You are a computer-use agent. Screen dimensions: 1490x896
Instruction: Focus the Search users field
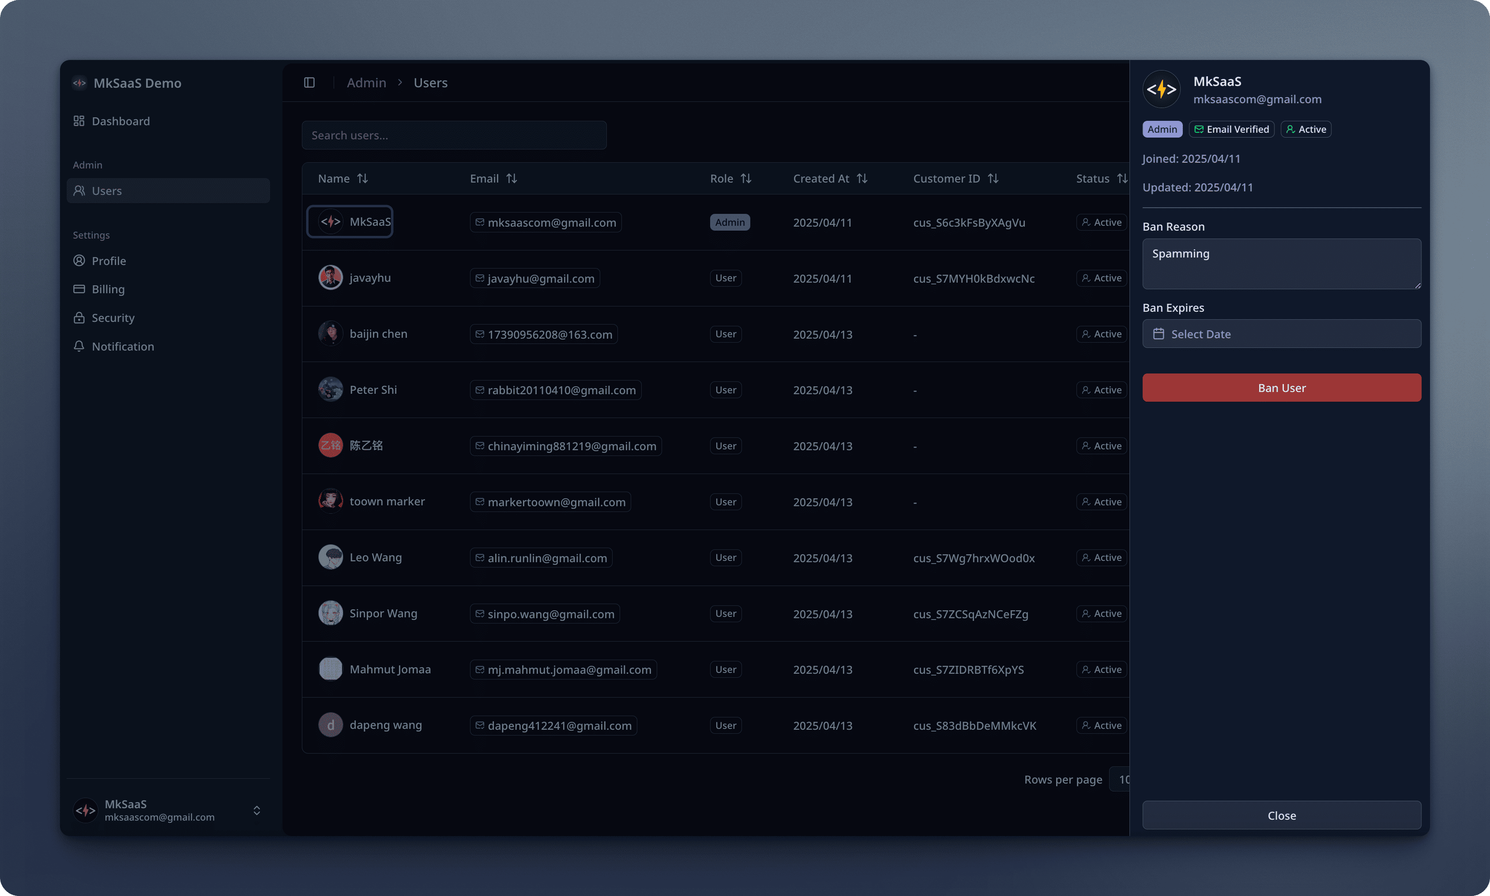click(x=454, y=135)
